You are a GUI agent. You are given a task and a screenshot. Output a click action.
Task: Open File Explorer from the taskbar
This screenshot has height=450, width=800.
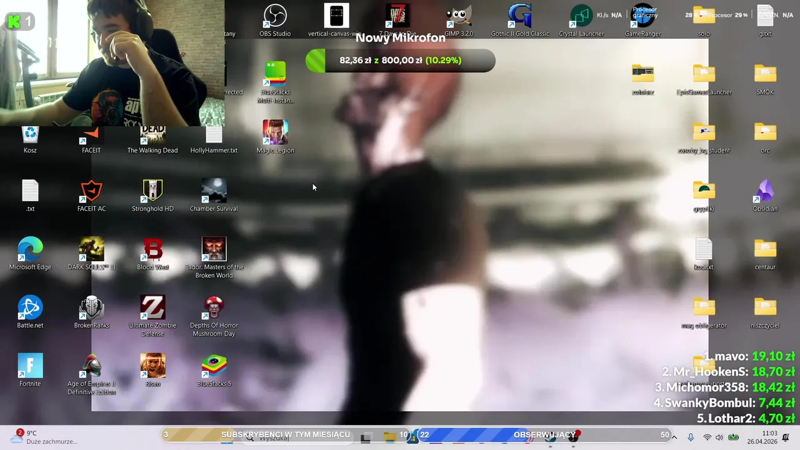coord(389,437)
